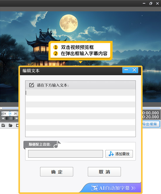Click the sound effect path field

[66, 154]
